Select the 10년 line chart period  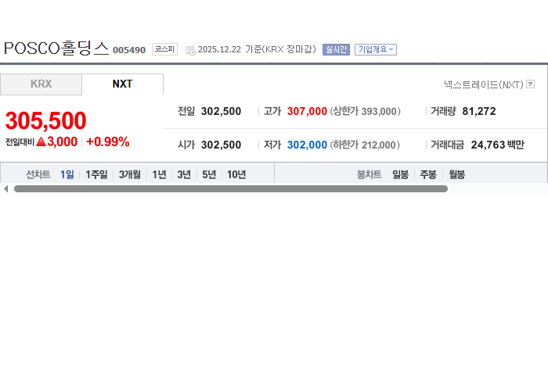[x=236, y=174]
